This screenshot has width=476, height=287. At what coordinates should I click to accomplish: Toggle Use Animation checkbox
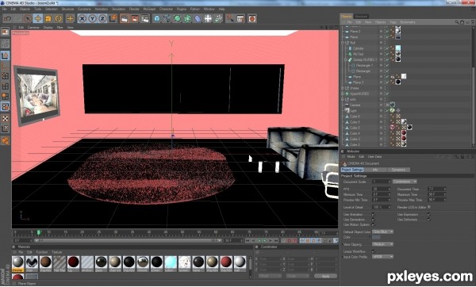(374, 215)
